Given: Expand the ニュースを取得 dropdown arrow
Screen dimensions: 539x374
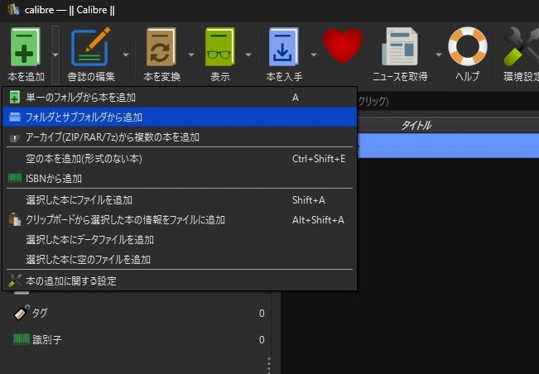Looking at the screenshot, I should [439, 55].
